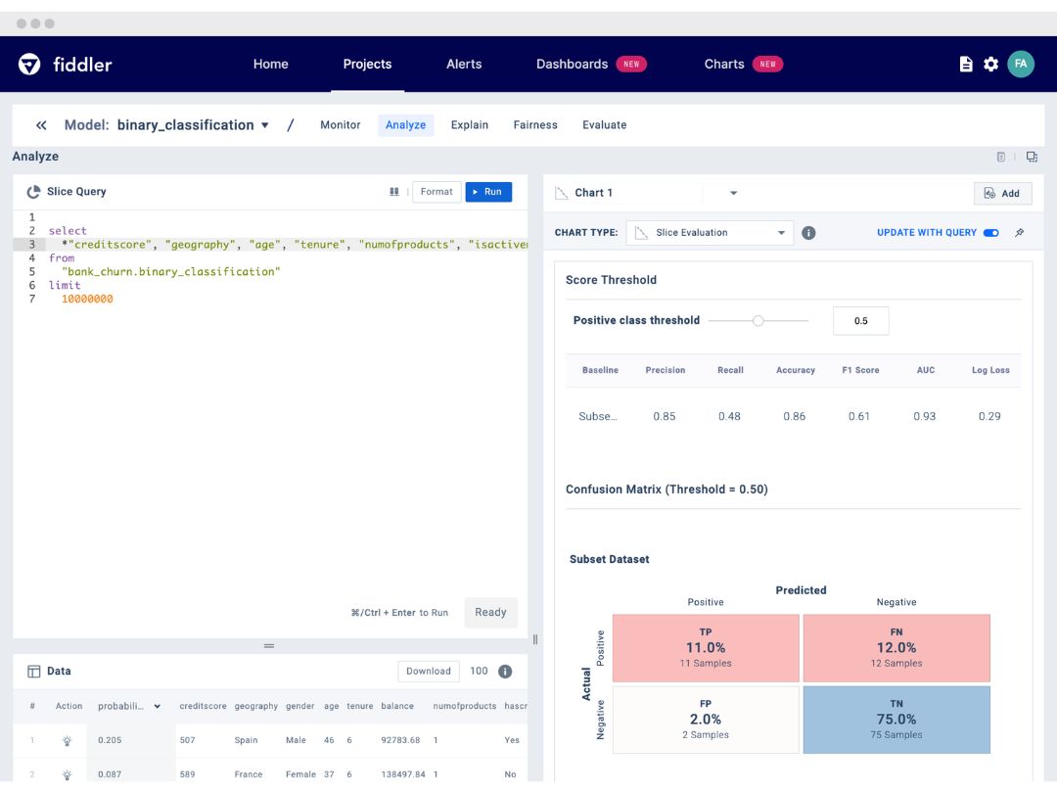Click the explain lightbulb in row 1
The width and height of the screenshot is (1057, 793).
click(67, 740)
